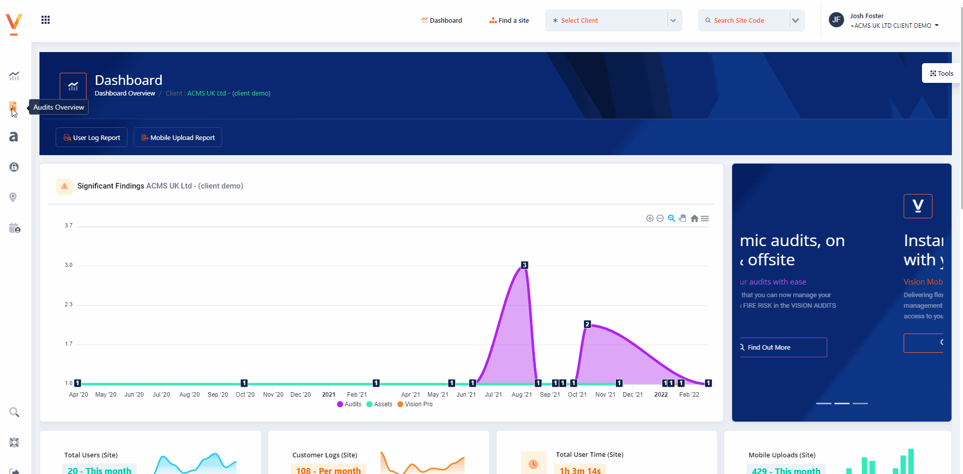
Task: Open the apps grid menu icon
Action: (46, 20)
